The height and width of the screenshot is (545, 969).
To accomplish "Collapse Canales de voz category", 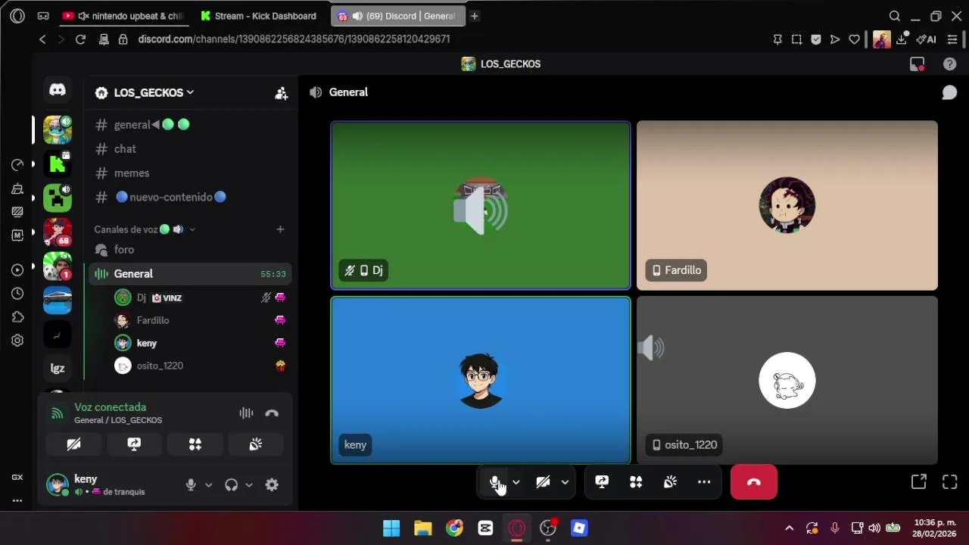I will (x=145, y=229).
